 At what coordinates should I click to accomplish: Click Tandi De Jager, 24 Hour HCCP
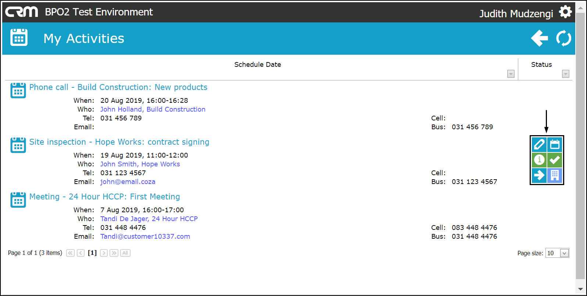pyautogui.click(x=149, y=219)
